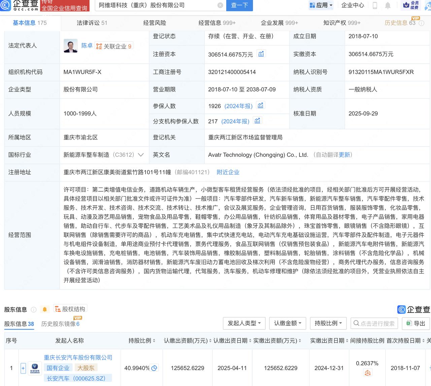This screenshot has width=431, height=386.
Task: Click the 重庆两江新区市场监督管理局 registration authority text
Action: pos(245,137)
